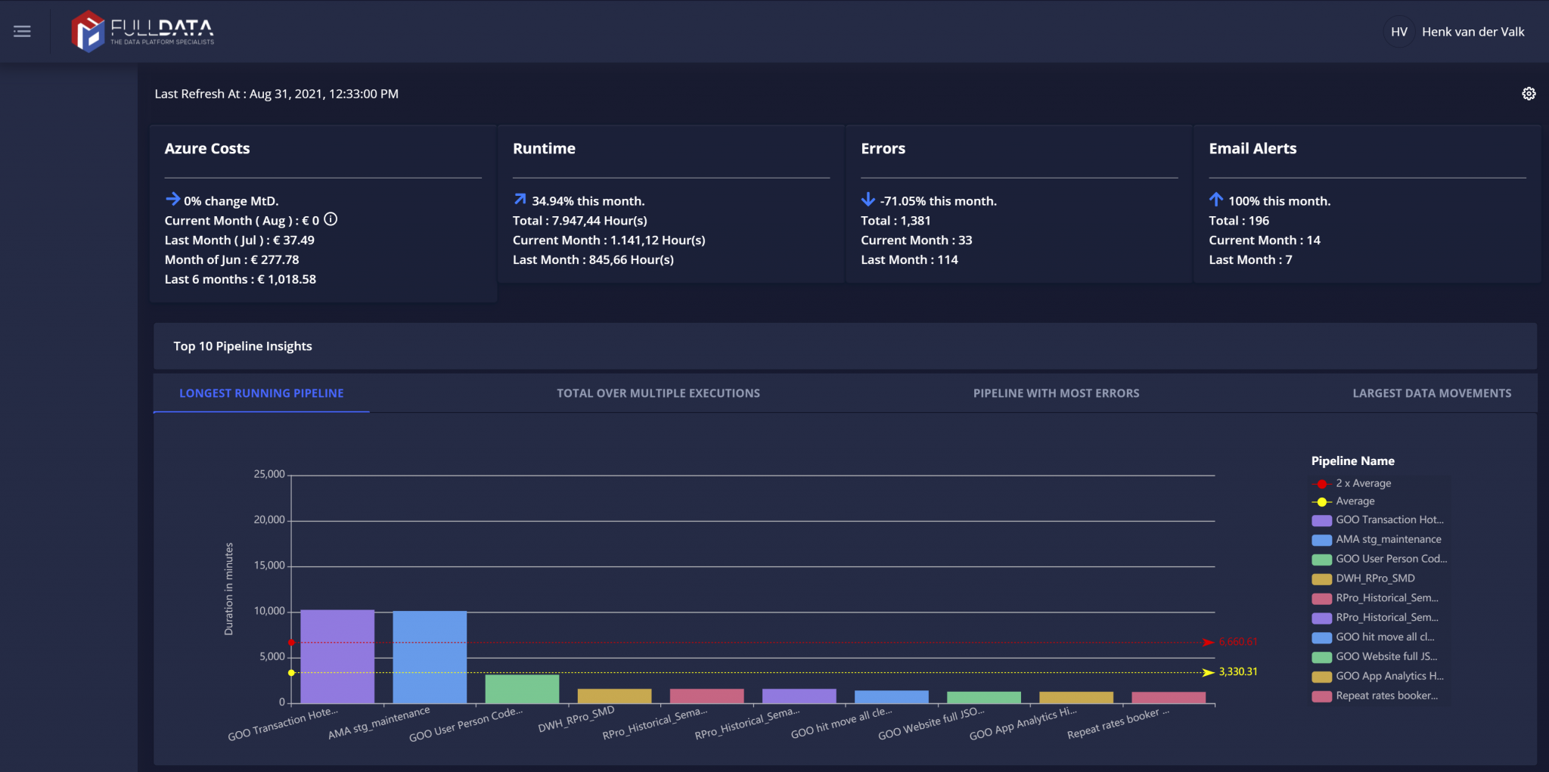Select the Largest Data Movements tab
The height and width of the screenshot is (772, 1549).
1431,393
